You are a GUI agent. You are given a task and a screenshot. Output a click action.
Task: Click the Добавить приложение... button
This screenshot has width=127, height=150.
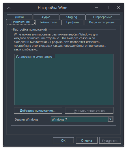coord(38,110)
